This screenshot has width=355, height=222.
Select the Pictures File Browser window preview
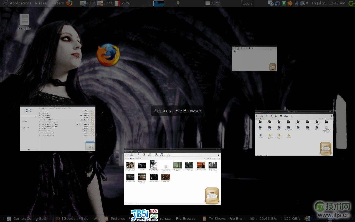172,176
